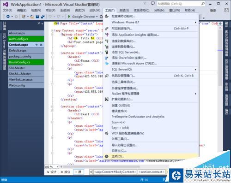The width and height of the screenshot is (231, 183).
Task: Open the Google Chrome browser dropdown arrow
Action: (x=97, y=17)
